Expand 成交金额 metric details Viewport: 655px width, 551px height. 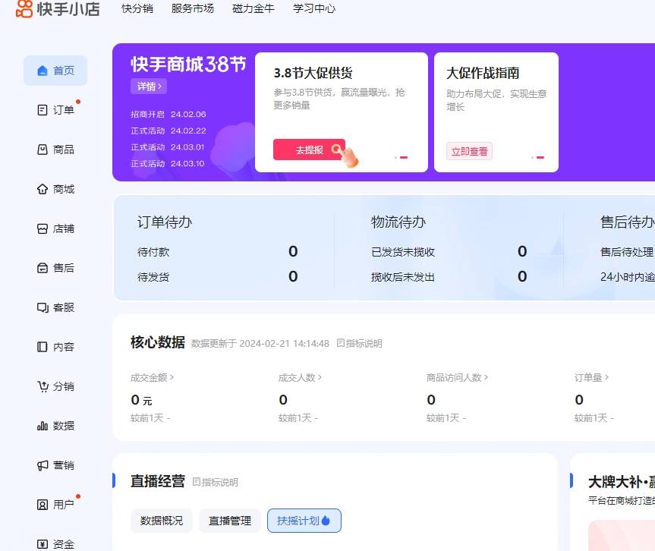coord(152,378)
